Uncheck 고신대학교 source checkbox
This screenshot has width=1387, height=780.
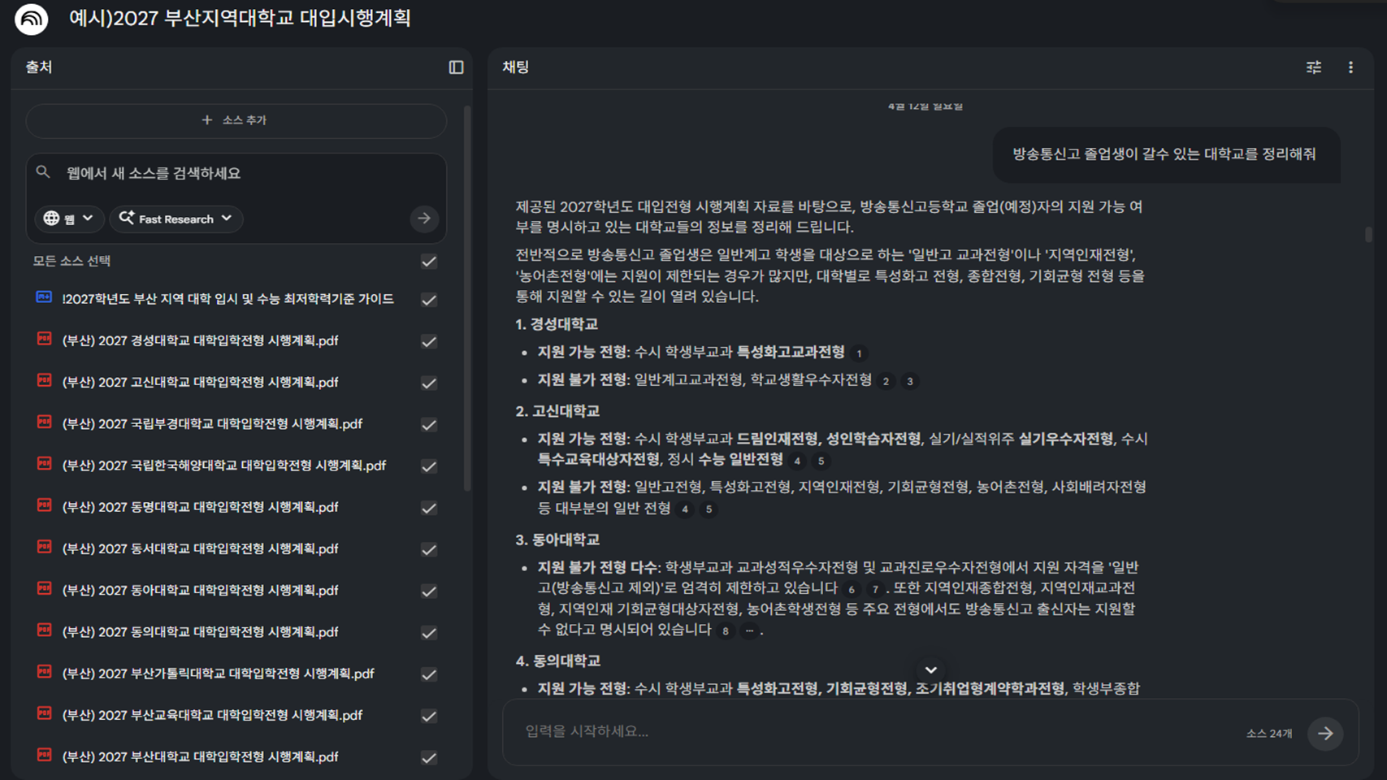pyautogui.click(x=429, y=383)
